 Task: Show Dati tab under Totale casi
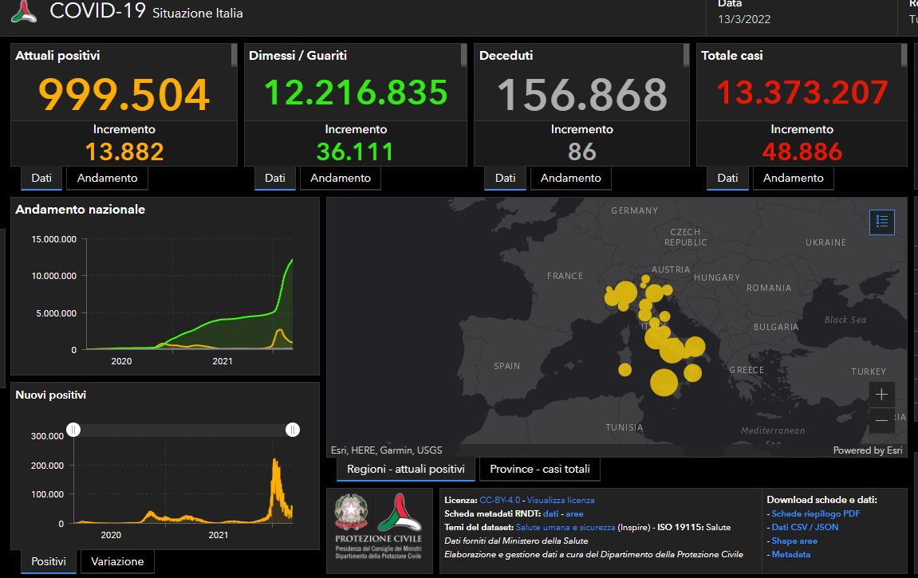(x=727, y=178)
